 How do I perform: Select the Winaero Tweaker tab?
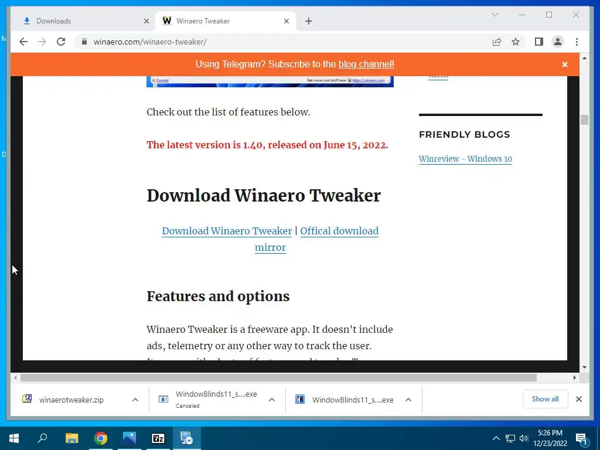coord(226,21)
